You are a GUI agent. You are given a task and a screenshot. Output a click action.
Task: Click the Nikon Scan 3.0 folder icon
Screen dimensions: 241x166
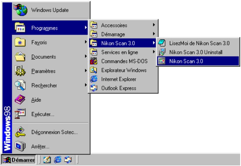pos(94,43)
